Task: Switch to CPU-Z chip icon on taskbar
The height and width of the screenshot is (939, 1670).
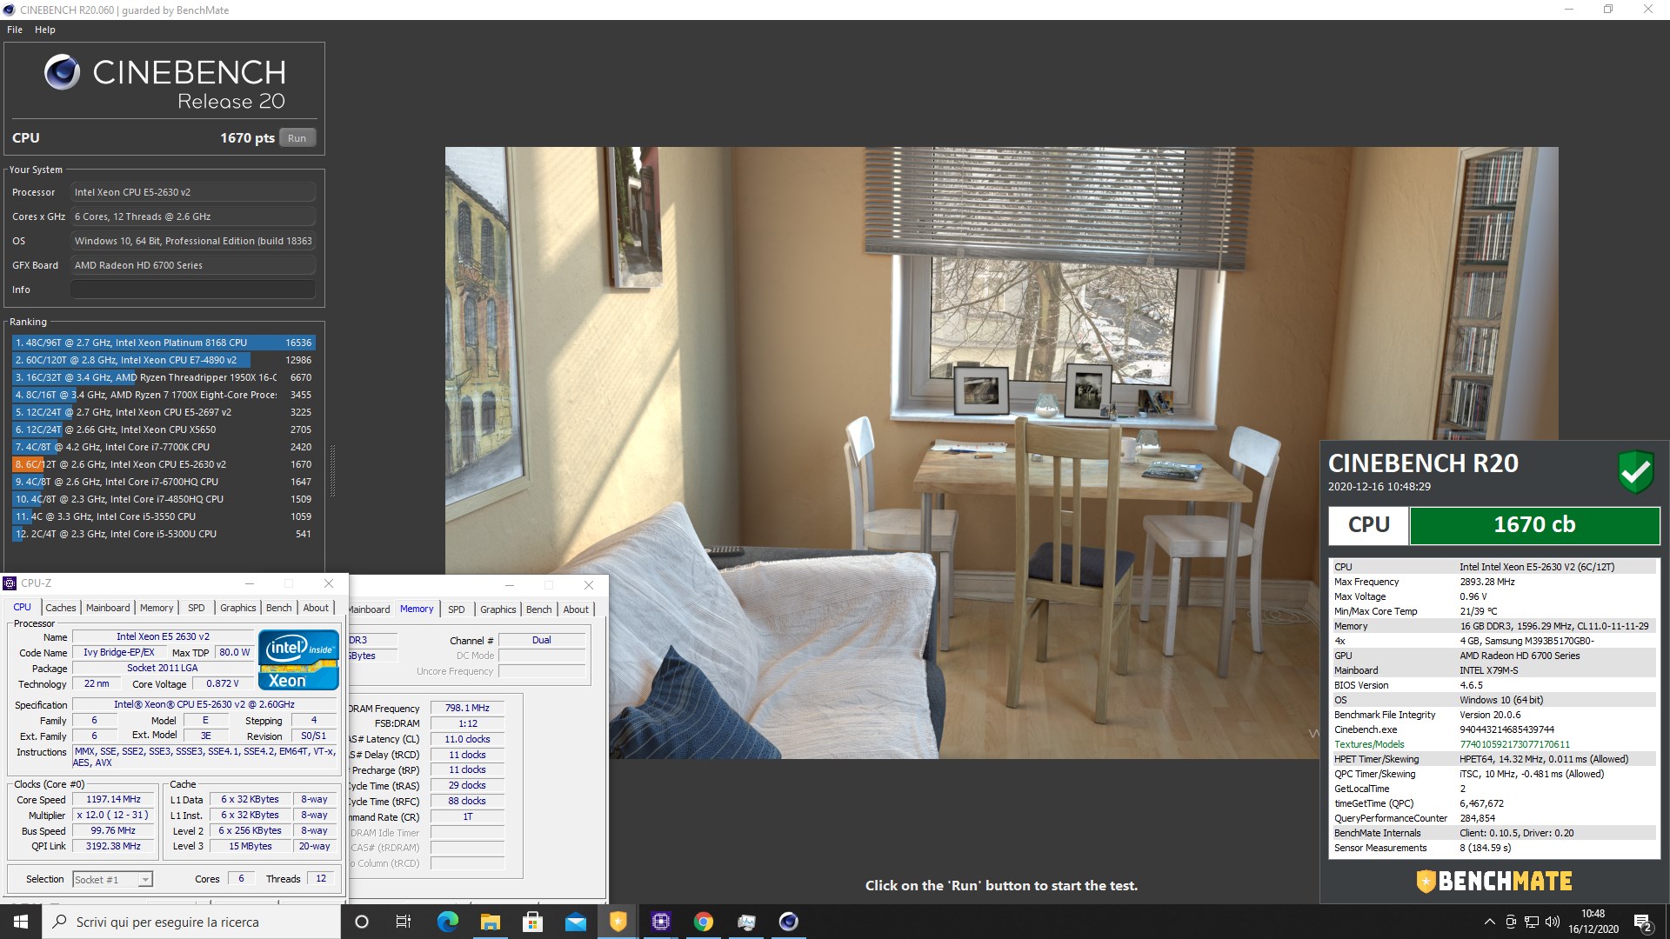Action: click(660, 922)
